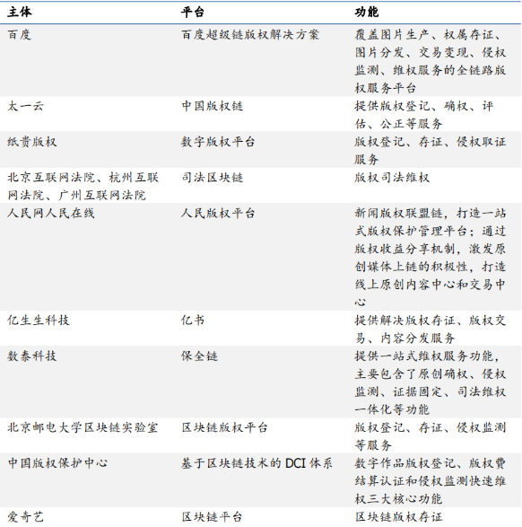The width and height of the screenshot is (522, 527).
Task: Click the 功能 column header
Action: point(367,12)
